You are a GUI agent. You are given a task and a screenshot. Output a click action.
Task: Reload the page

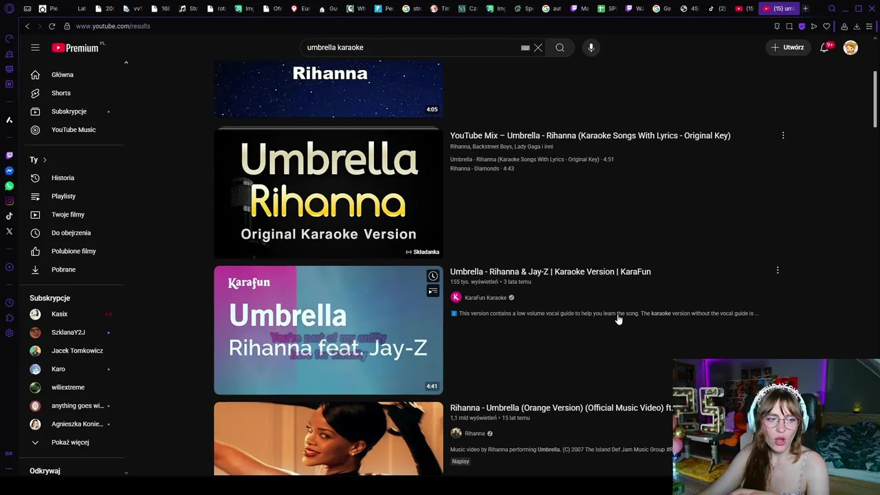tap(52, 26)
